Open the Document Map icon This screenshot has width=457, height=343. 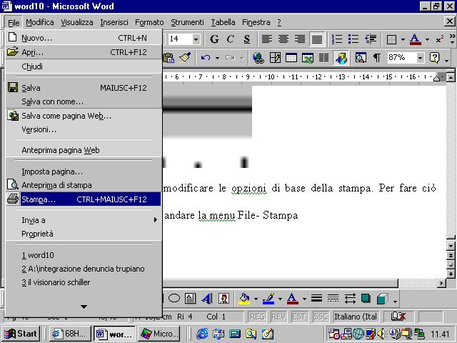[x=361, y=58]
